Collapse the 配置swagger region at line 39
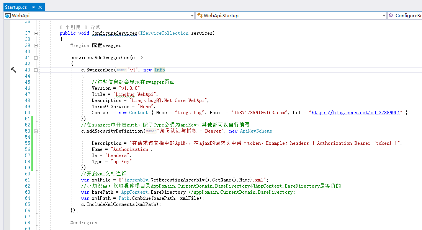This screenshot has width=422, height=230. 35,45
